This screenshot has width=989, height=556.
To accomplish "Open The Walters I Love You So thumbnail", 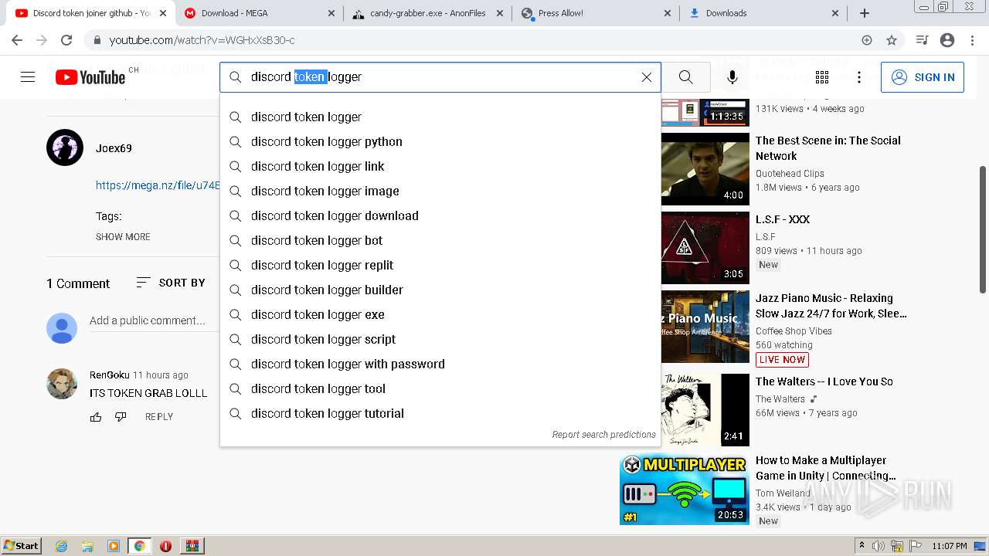I will click(705, 410).
